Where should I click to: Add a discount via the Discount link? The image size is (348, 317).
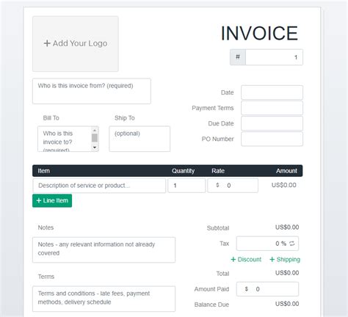tap(246, 259)
